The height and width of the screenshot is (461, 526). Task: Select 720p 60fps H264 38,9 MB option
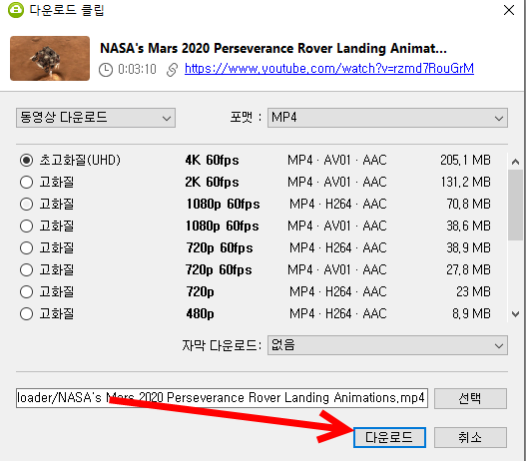pyautogui.click(x=27, y=248)
